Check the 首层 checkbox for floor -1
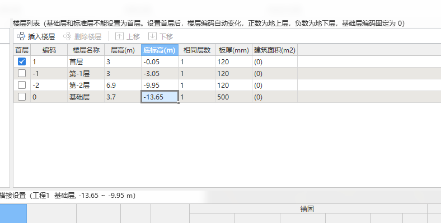Screen dimensions: 441x223 tap(22, 73)
